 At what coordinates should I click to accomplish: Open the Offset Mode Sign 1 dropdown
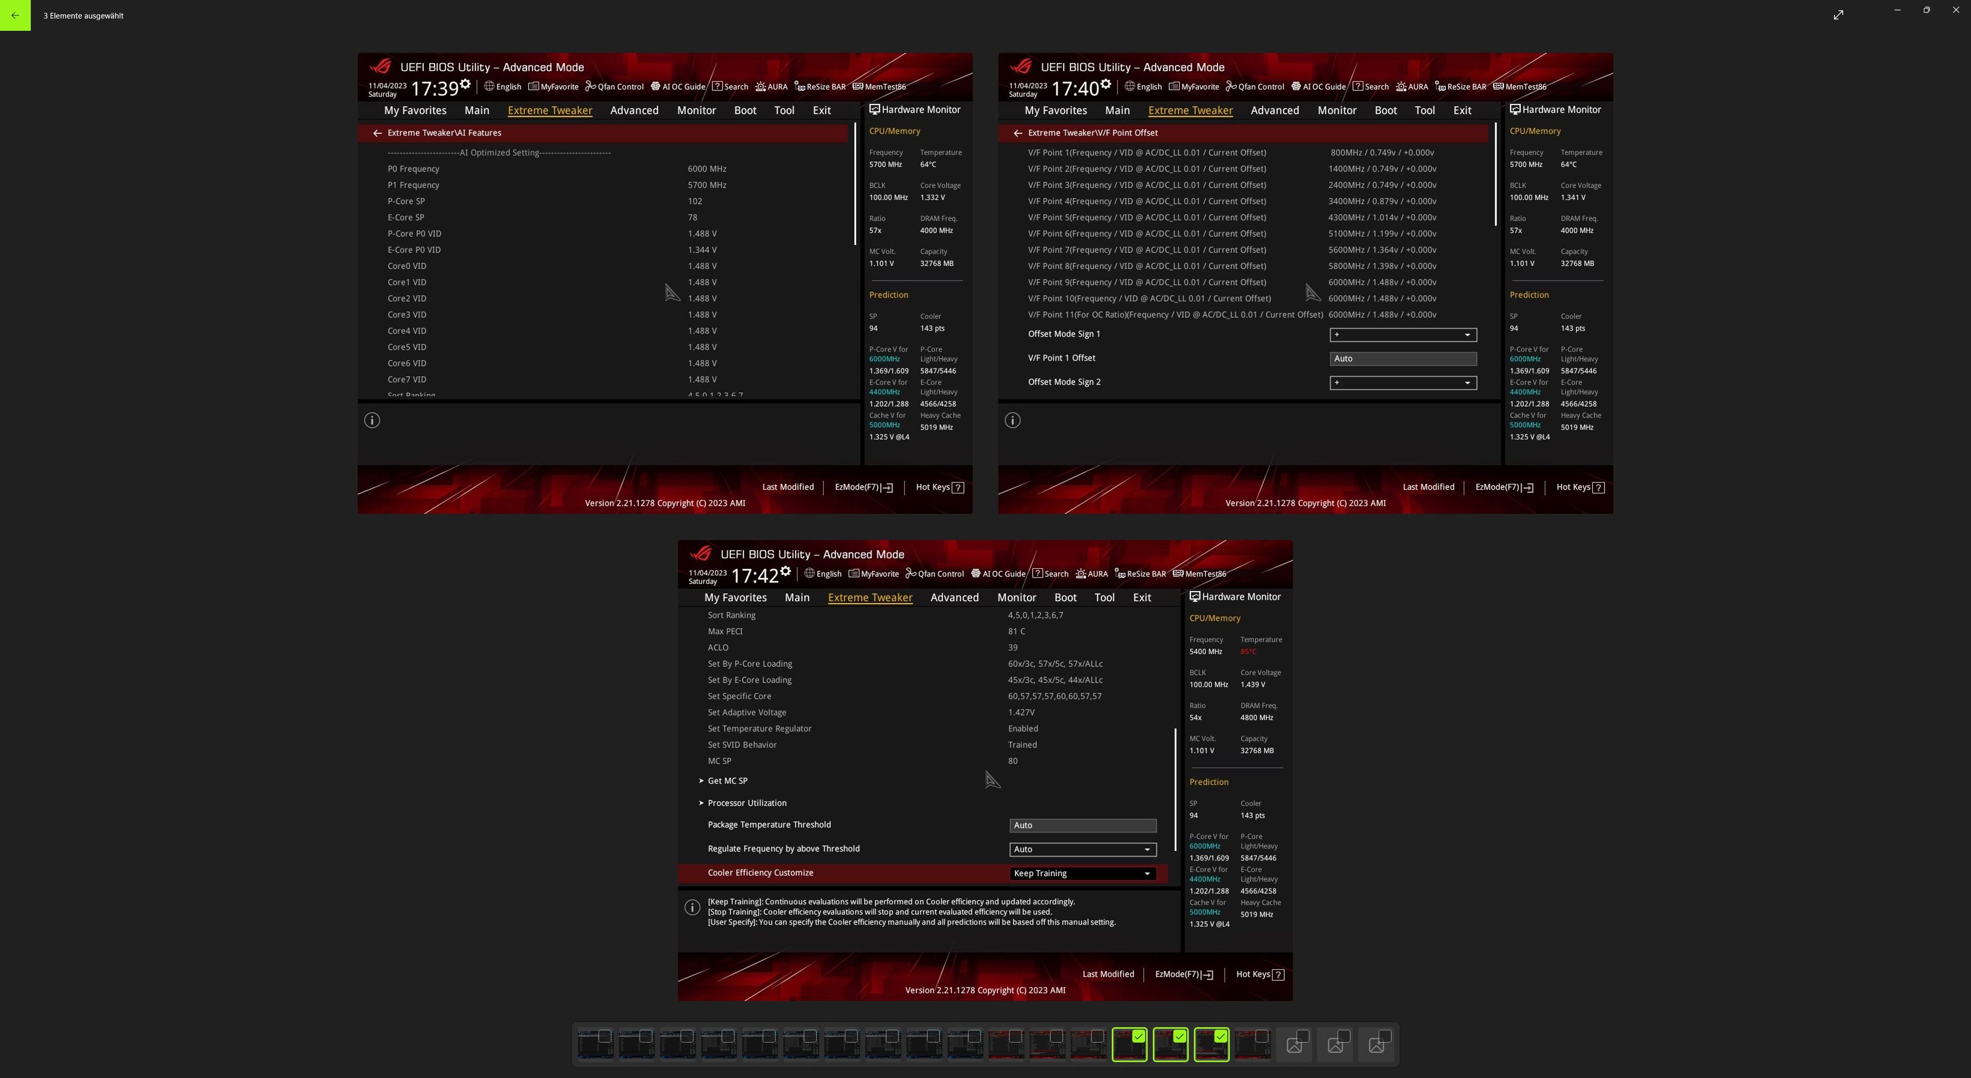[1402, 334]
